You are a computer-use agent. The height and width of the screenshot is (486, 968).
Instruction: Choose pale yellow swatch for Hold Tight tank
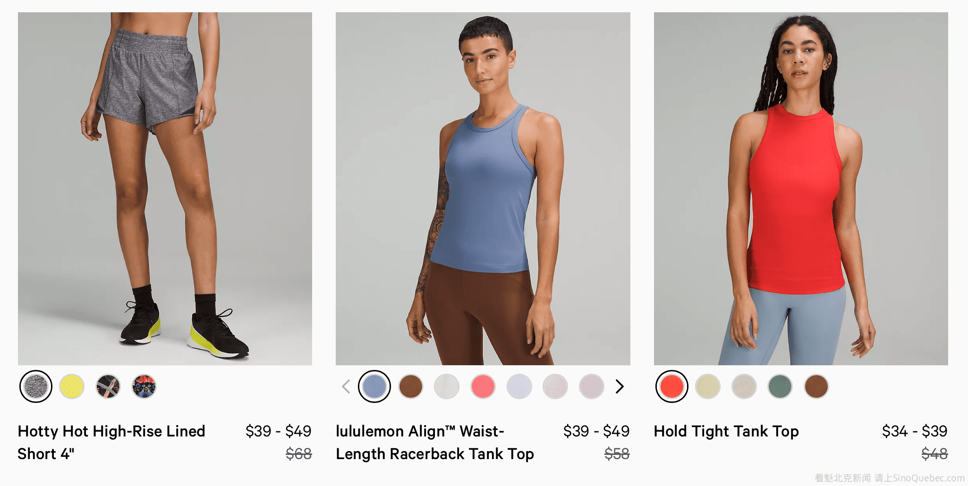[x=708, y=386]
